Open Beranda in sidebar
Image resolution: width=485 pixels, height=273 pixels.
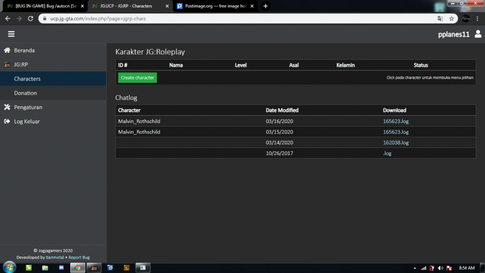tap(53, 50)
